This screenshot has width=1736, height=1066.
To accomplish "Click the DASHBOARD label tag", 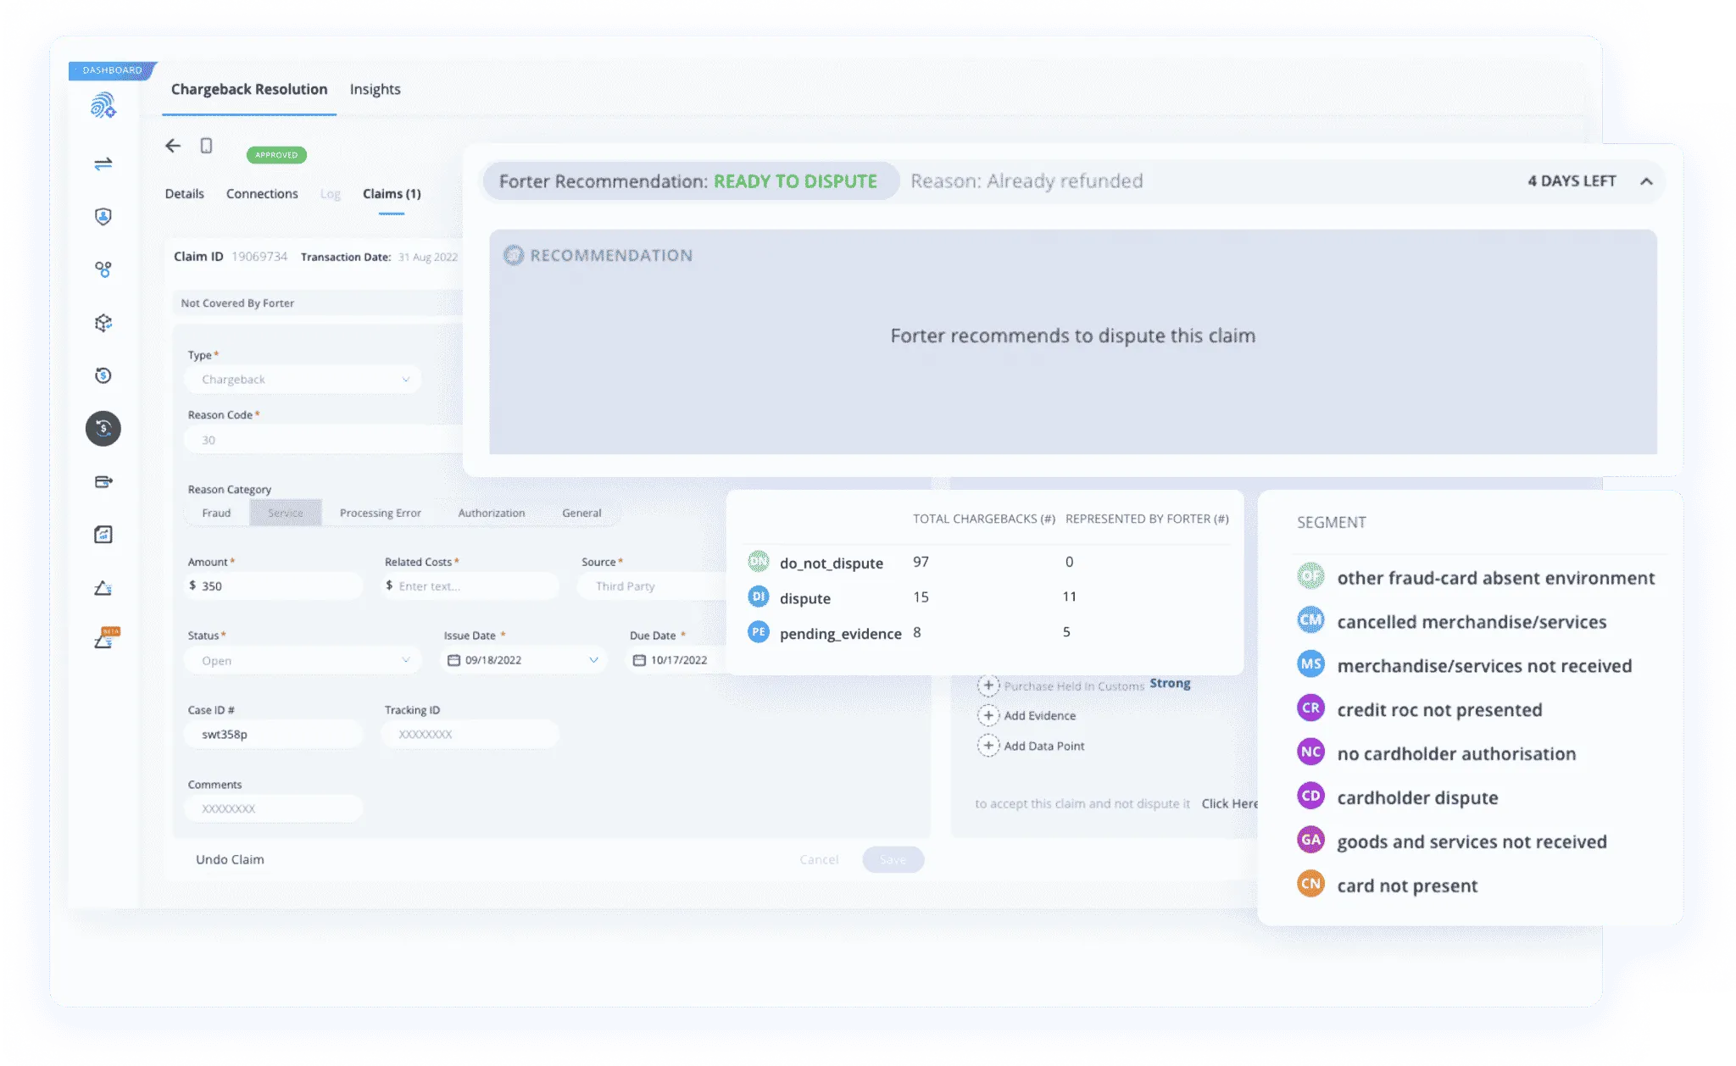I will (x=112, y=70).
